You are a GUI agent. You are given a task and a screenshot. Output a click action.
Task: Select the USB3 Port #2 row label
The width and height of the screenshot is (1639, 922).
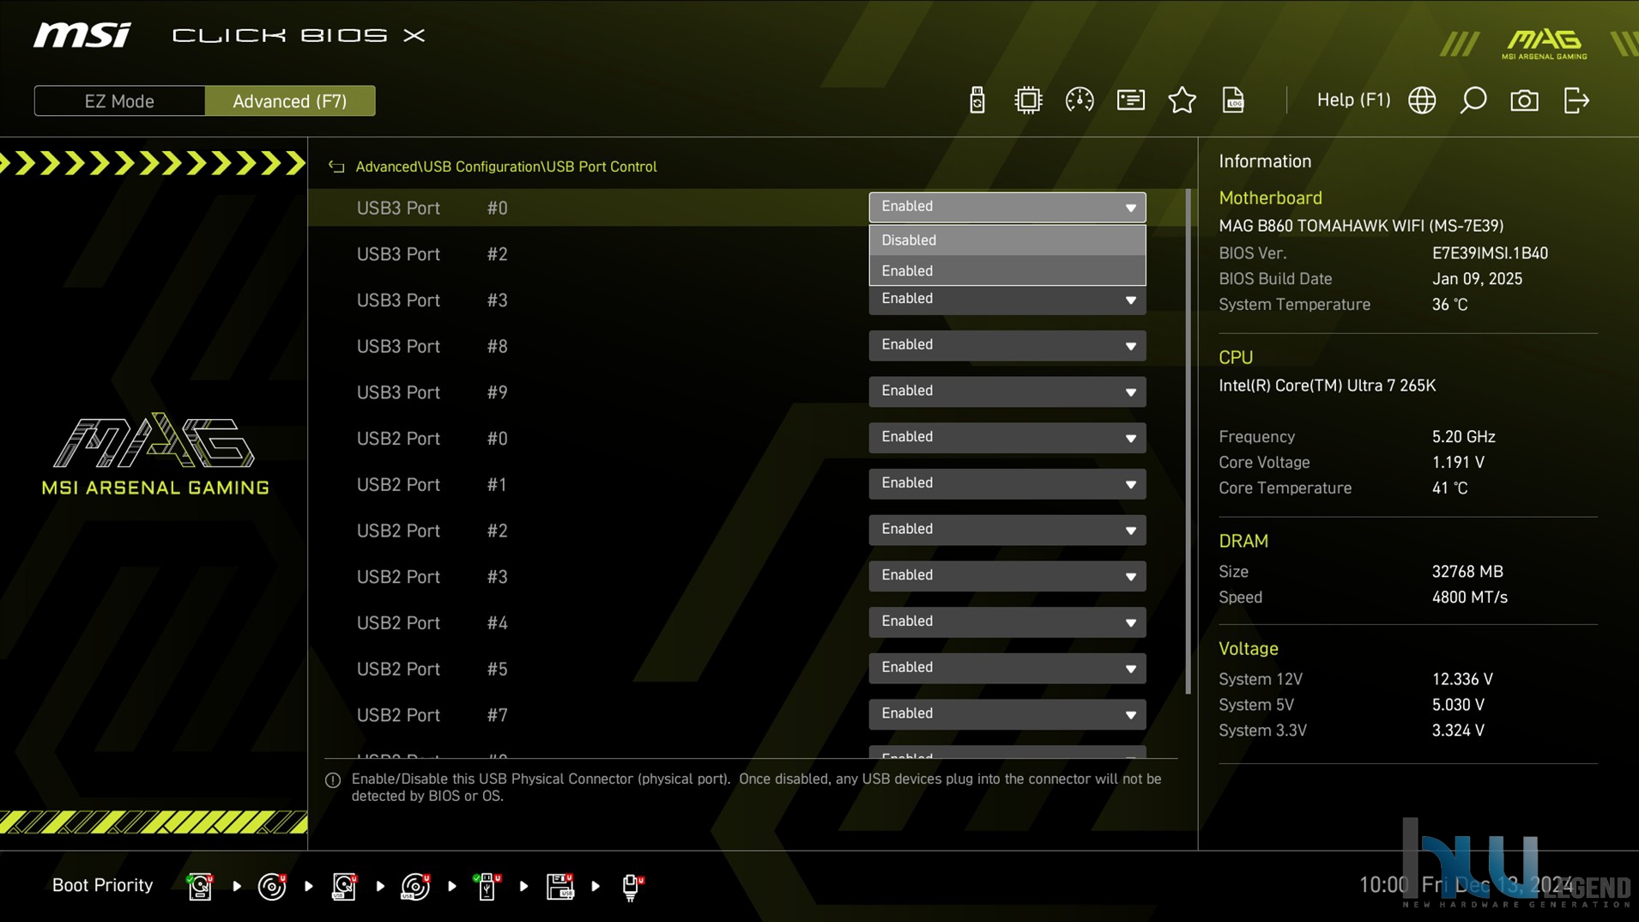pos(432,254)
